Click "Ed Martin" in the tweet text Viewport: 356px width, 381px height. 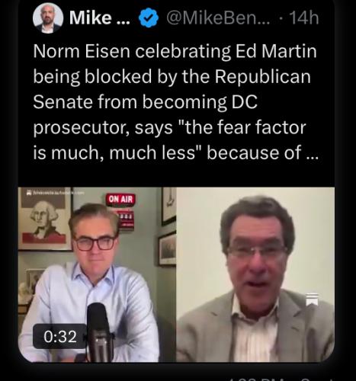click(x=276, y=51)
